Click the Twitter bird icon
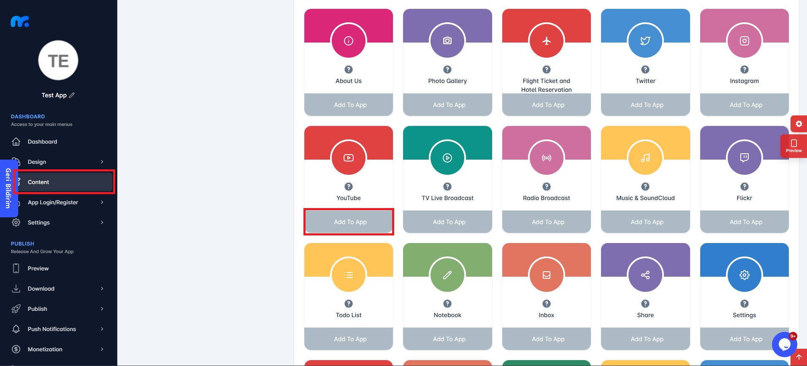 pos(645,41)
